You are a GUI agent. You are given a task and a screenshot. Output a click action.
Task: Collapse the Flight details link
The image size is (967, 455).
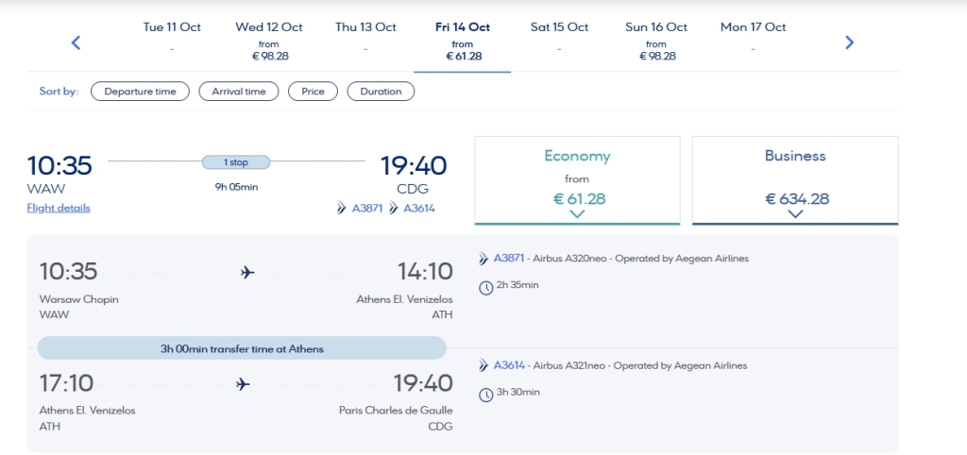(59, 208)
